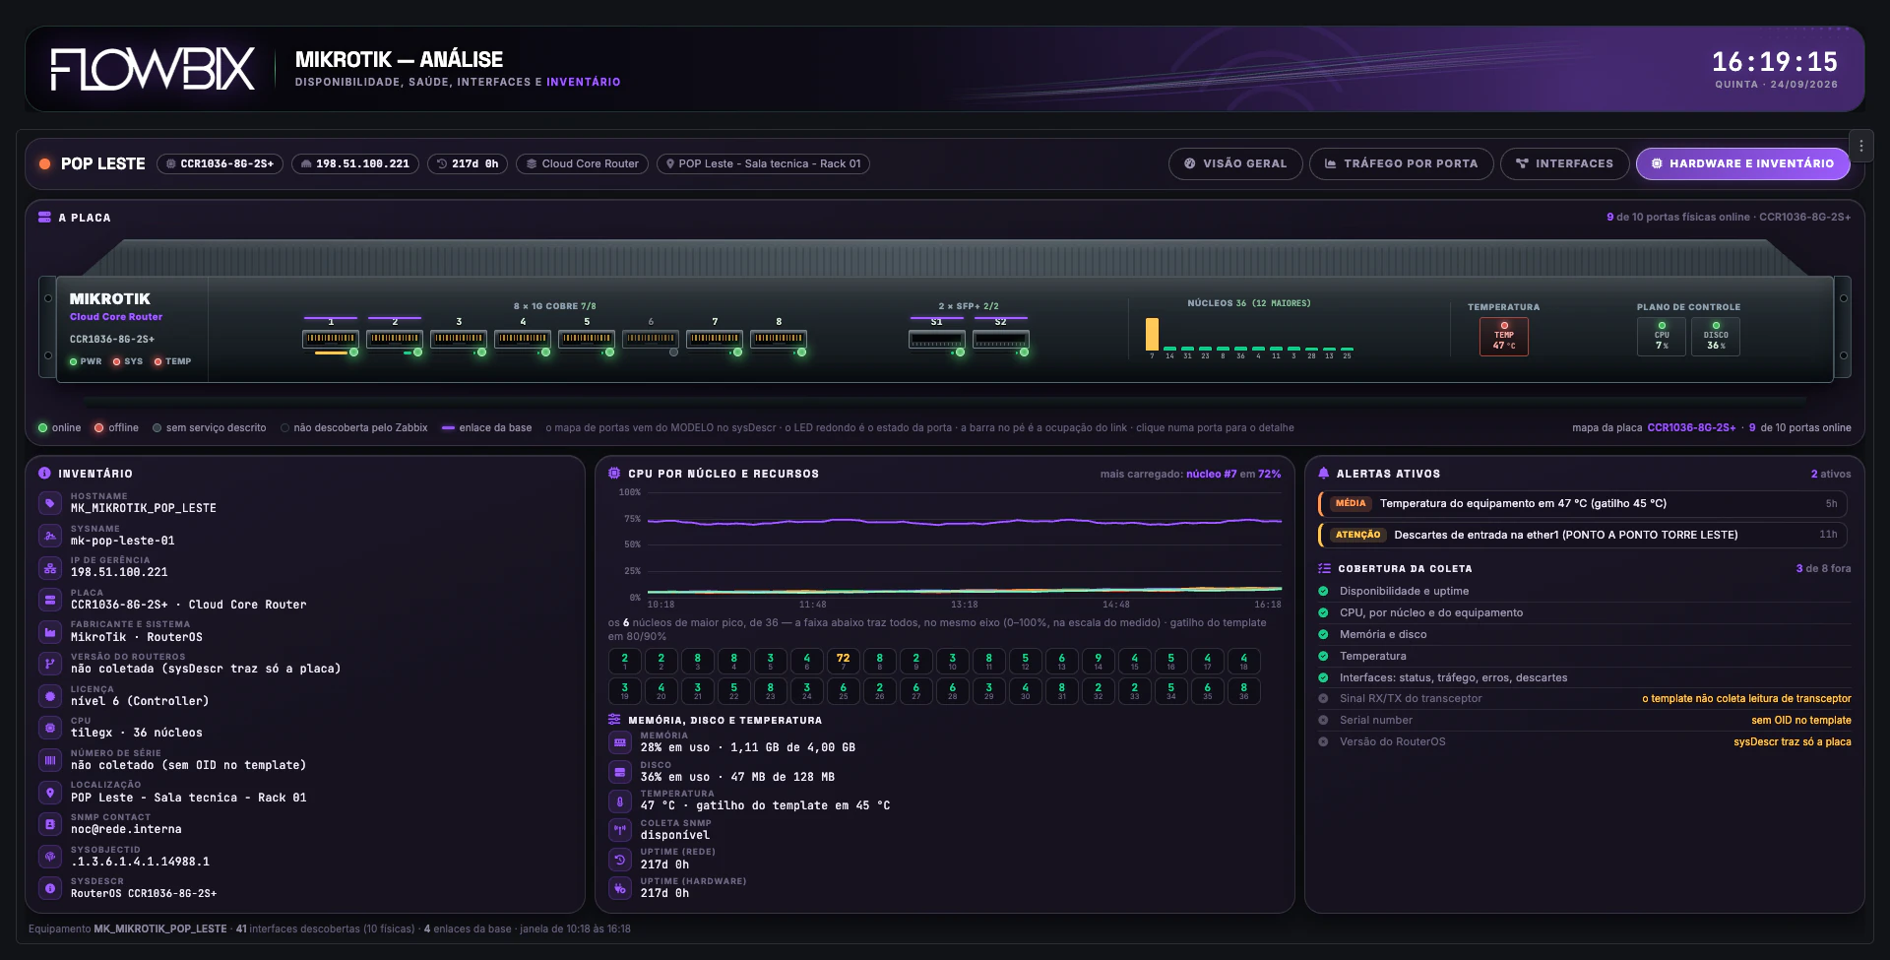Open the vertical three-dot options menu
The height and width of the screenshot is (960, 1890).
pos(1860,146)
